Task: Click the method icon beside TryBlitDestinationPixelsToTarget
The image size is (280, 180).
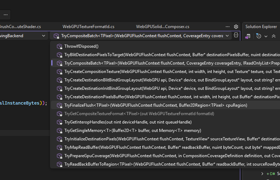Action: point(59,55)
